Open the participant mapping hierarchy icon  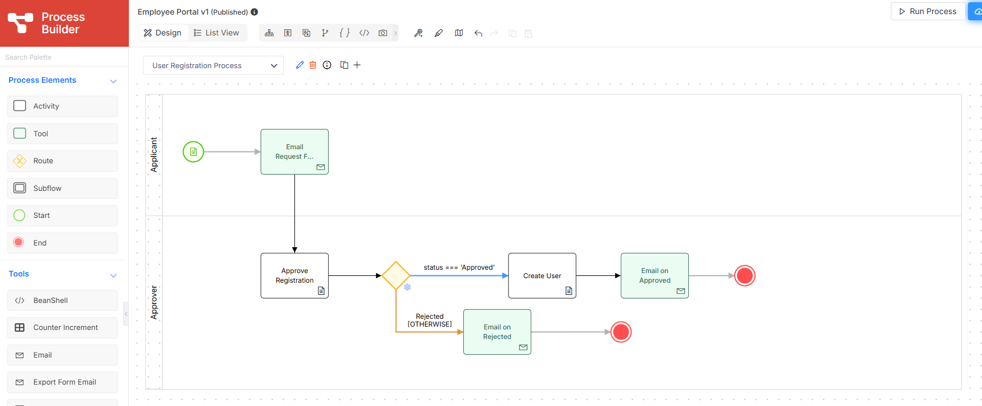269,33
